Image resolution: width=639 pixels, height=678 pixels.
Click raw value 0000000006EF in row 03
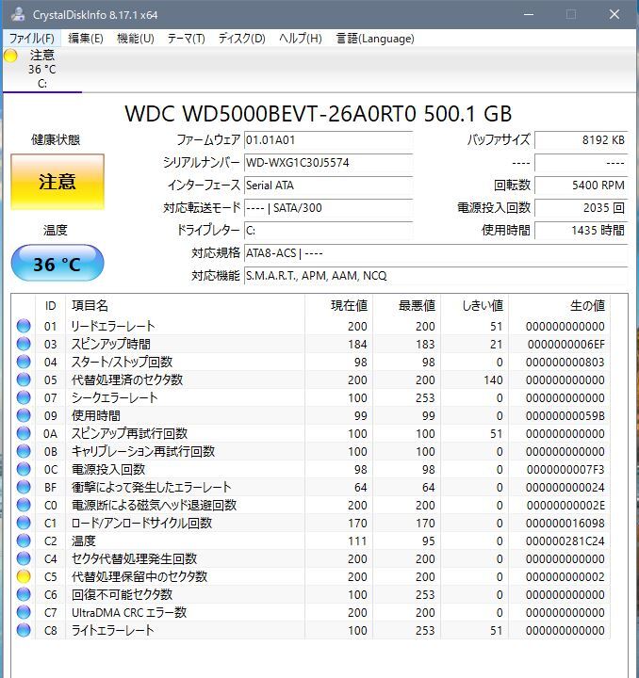click(x=565, y=344)
